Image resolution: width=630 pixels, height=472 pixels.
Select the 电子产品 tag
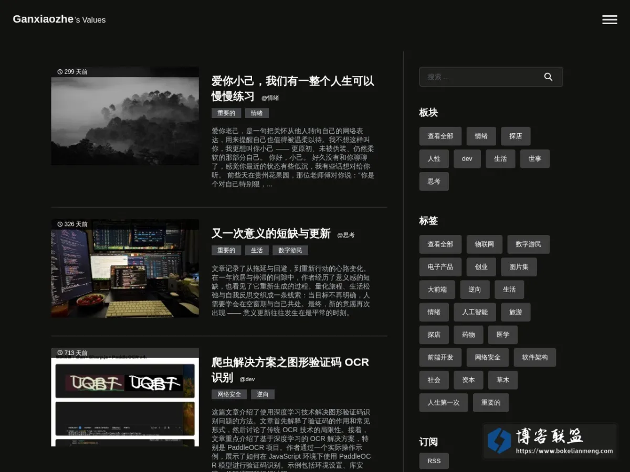coord(440,267)
